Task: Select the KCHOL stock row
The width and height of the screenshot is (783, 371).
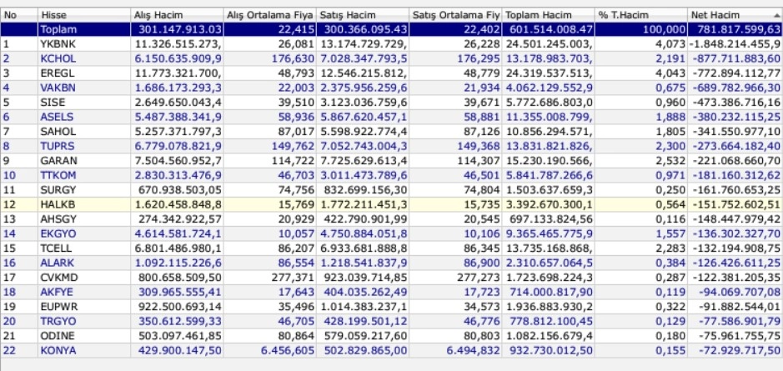Action: [x=392, y=58]
